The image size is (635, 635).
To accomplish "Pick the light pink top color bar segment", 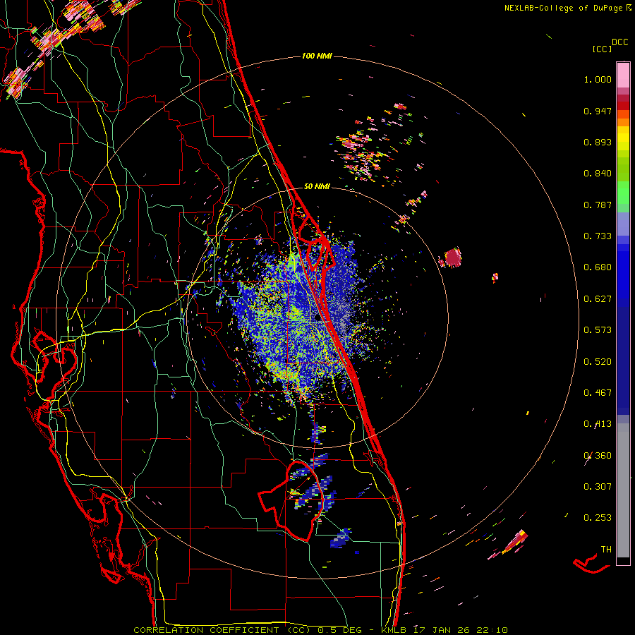I will click(623, 75).
